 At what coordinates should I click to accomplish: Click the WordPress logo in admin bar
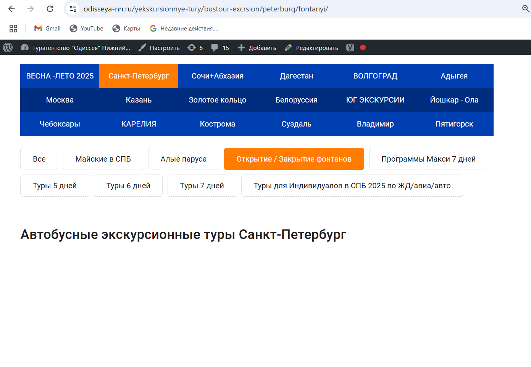coord(8,48)
